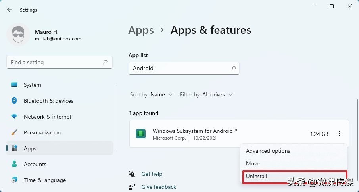The height and width of the screenshot is (192, 359).
Task: Close the Settings window
Action: coord(350,6)
